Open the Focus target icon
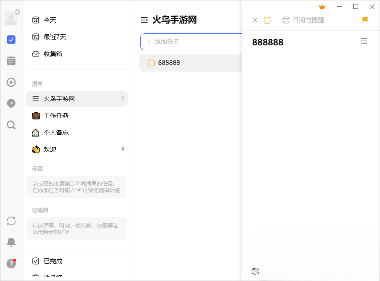Screen dimensions: 380x281 [x=11, y=82]
